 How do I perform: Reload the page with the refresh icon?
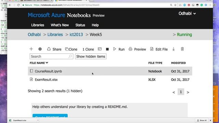(18, 5)
